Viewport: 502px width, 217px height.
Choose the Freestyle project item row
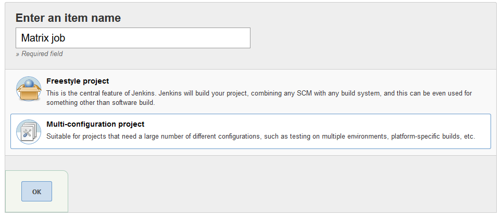click(250, 92)
